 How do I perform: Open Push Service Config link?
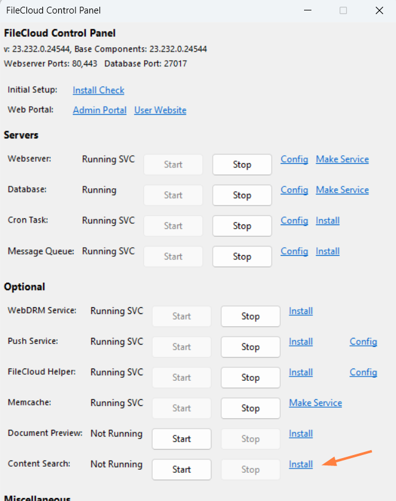[363, 342]
